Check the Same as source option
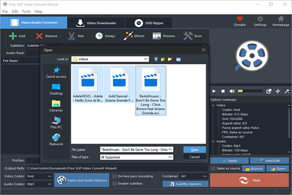This screenshot has width=292, height=195. tap(213, 168)
